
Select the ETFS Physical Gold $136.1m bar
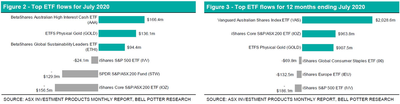point(117,33)
